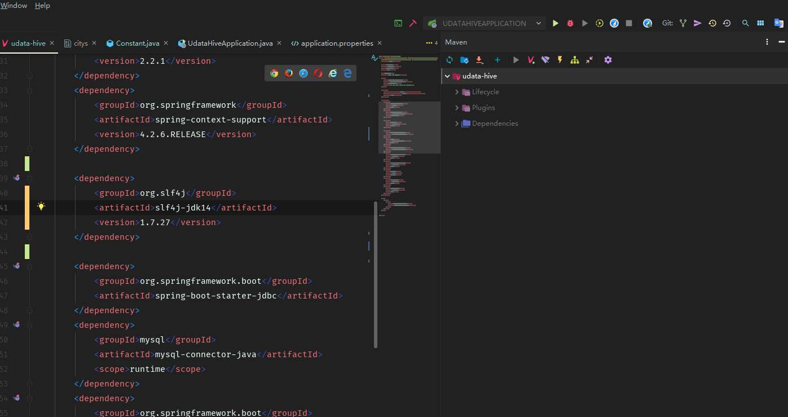The width and height of the screenshot is (788, 417).
Task: Hide the Maven tool window
Action: pos(781,42)
